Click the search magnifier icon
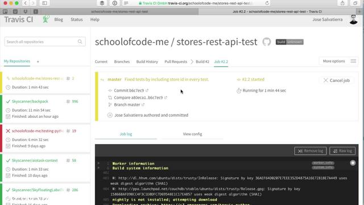This screenshot has width=364, height=205. tap(80, 42)
